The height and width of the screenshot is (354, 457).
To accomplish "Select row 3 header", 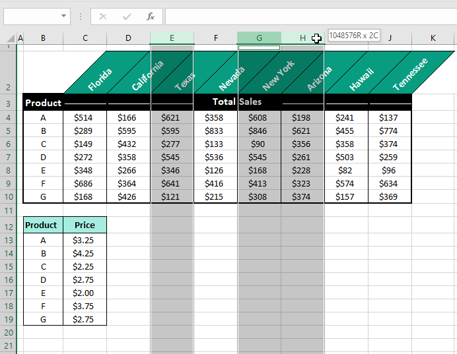I will (8, 103).
